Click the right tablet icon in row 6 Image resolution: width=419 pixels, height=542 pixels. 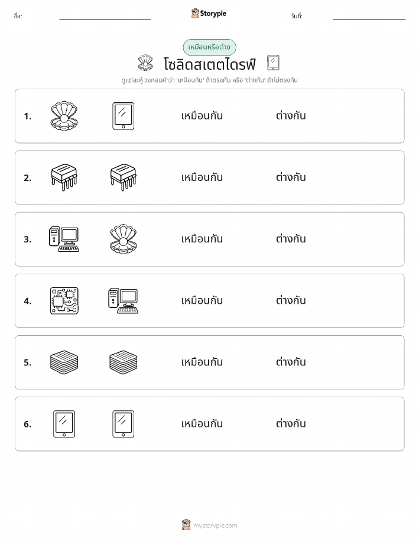click(x=124, y=424)
